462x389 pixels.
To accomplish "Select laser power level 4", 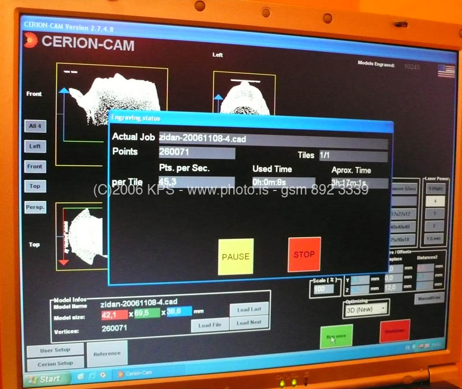I will click(x=435, y=201).
